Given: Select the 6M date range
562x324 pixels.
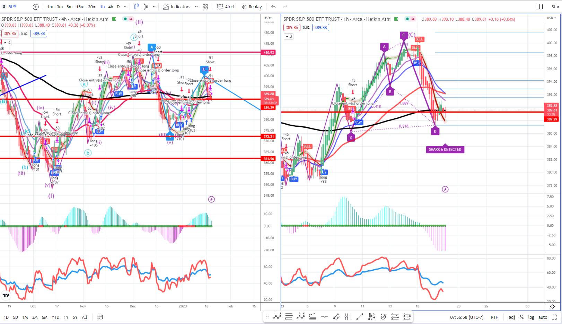Looking at the screenshot, I should click(x=44, y=317).
